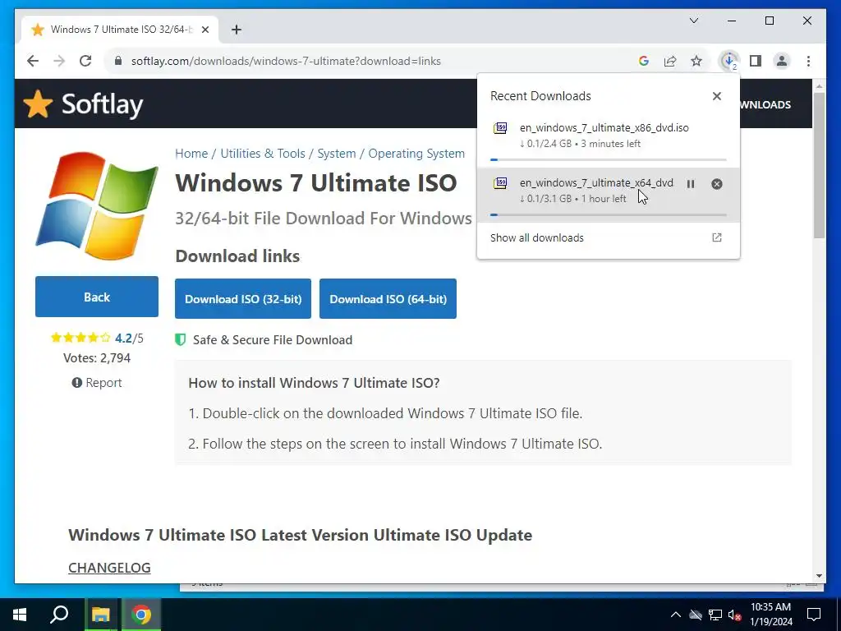Viewport: 841px width, 631px height.
Task: Click Download ISO (32-bit) button
Action: 243,299
